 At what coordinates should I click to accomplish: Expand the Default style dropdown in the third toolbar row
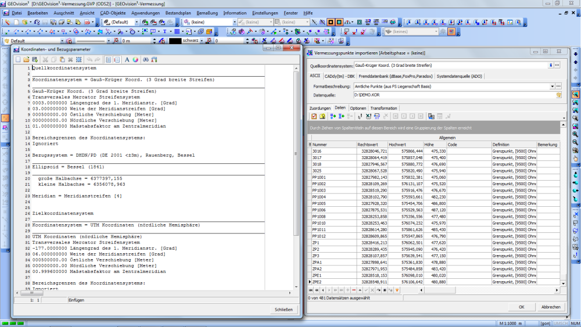pyautogui.click(x=62, y=41)
